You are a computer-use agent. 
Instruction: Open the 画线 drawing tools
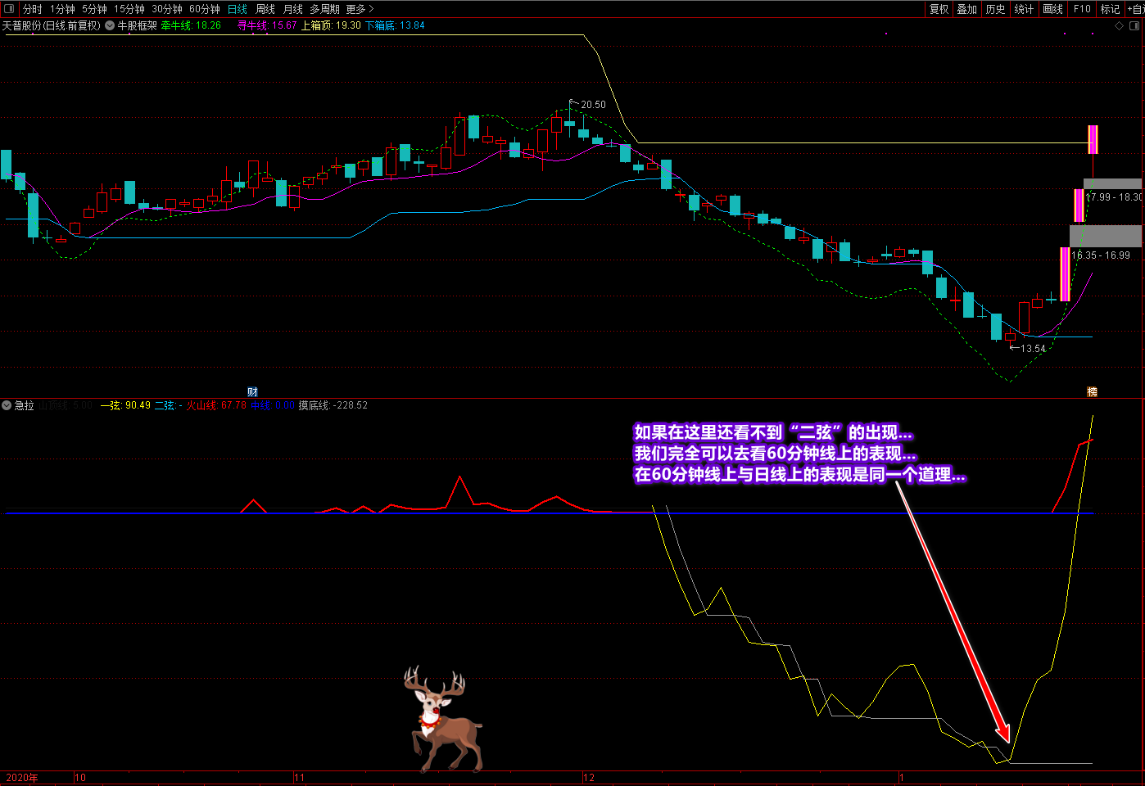tap(1052, 9)
